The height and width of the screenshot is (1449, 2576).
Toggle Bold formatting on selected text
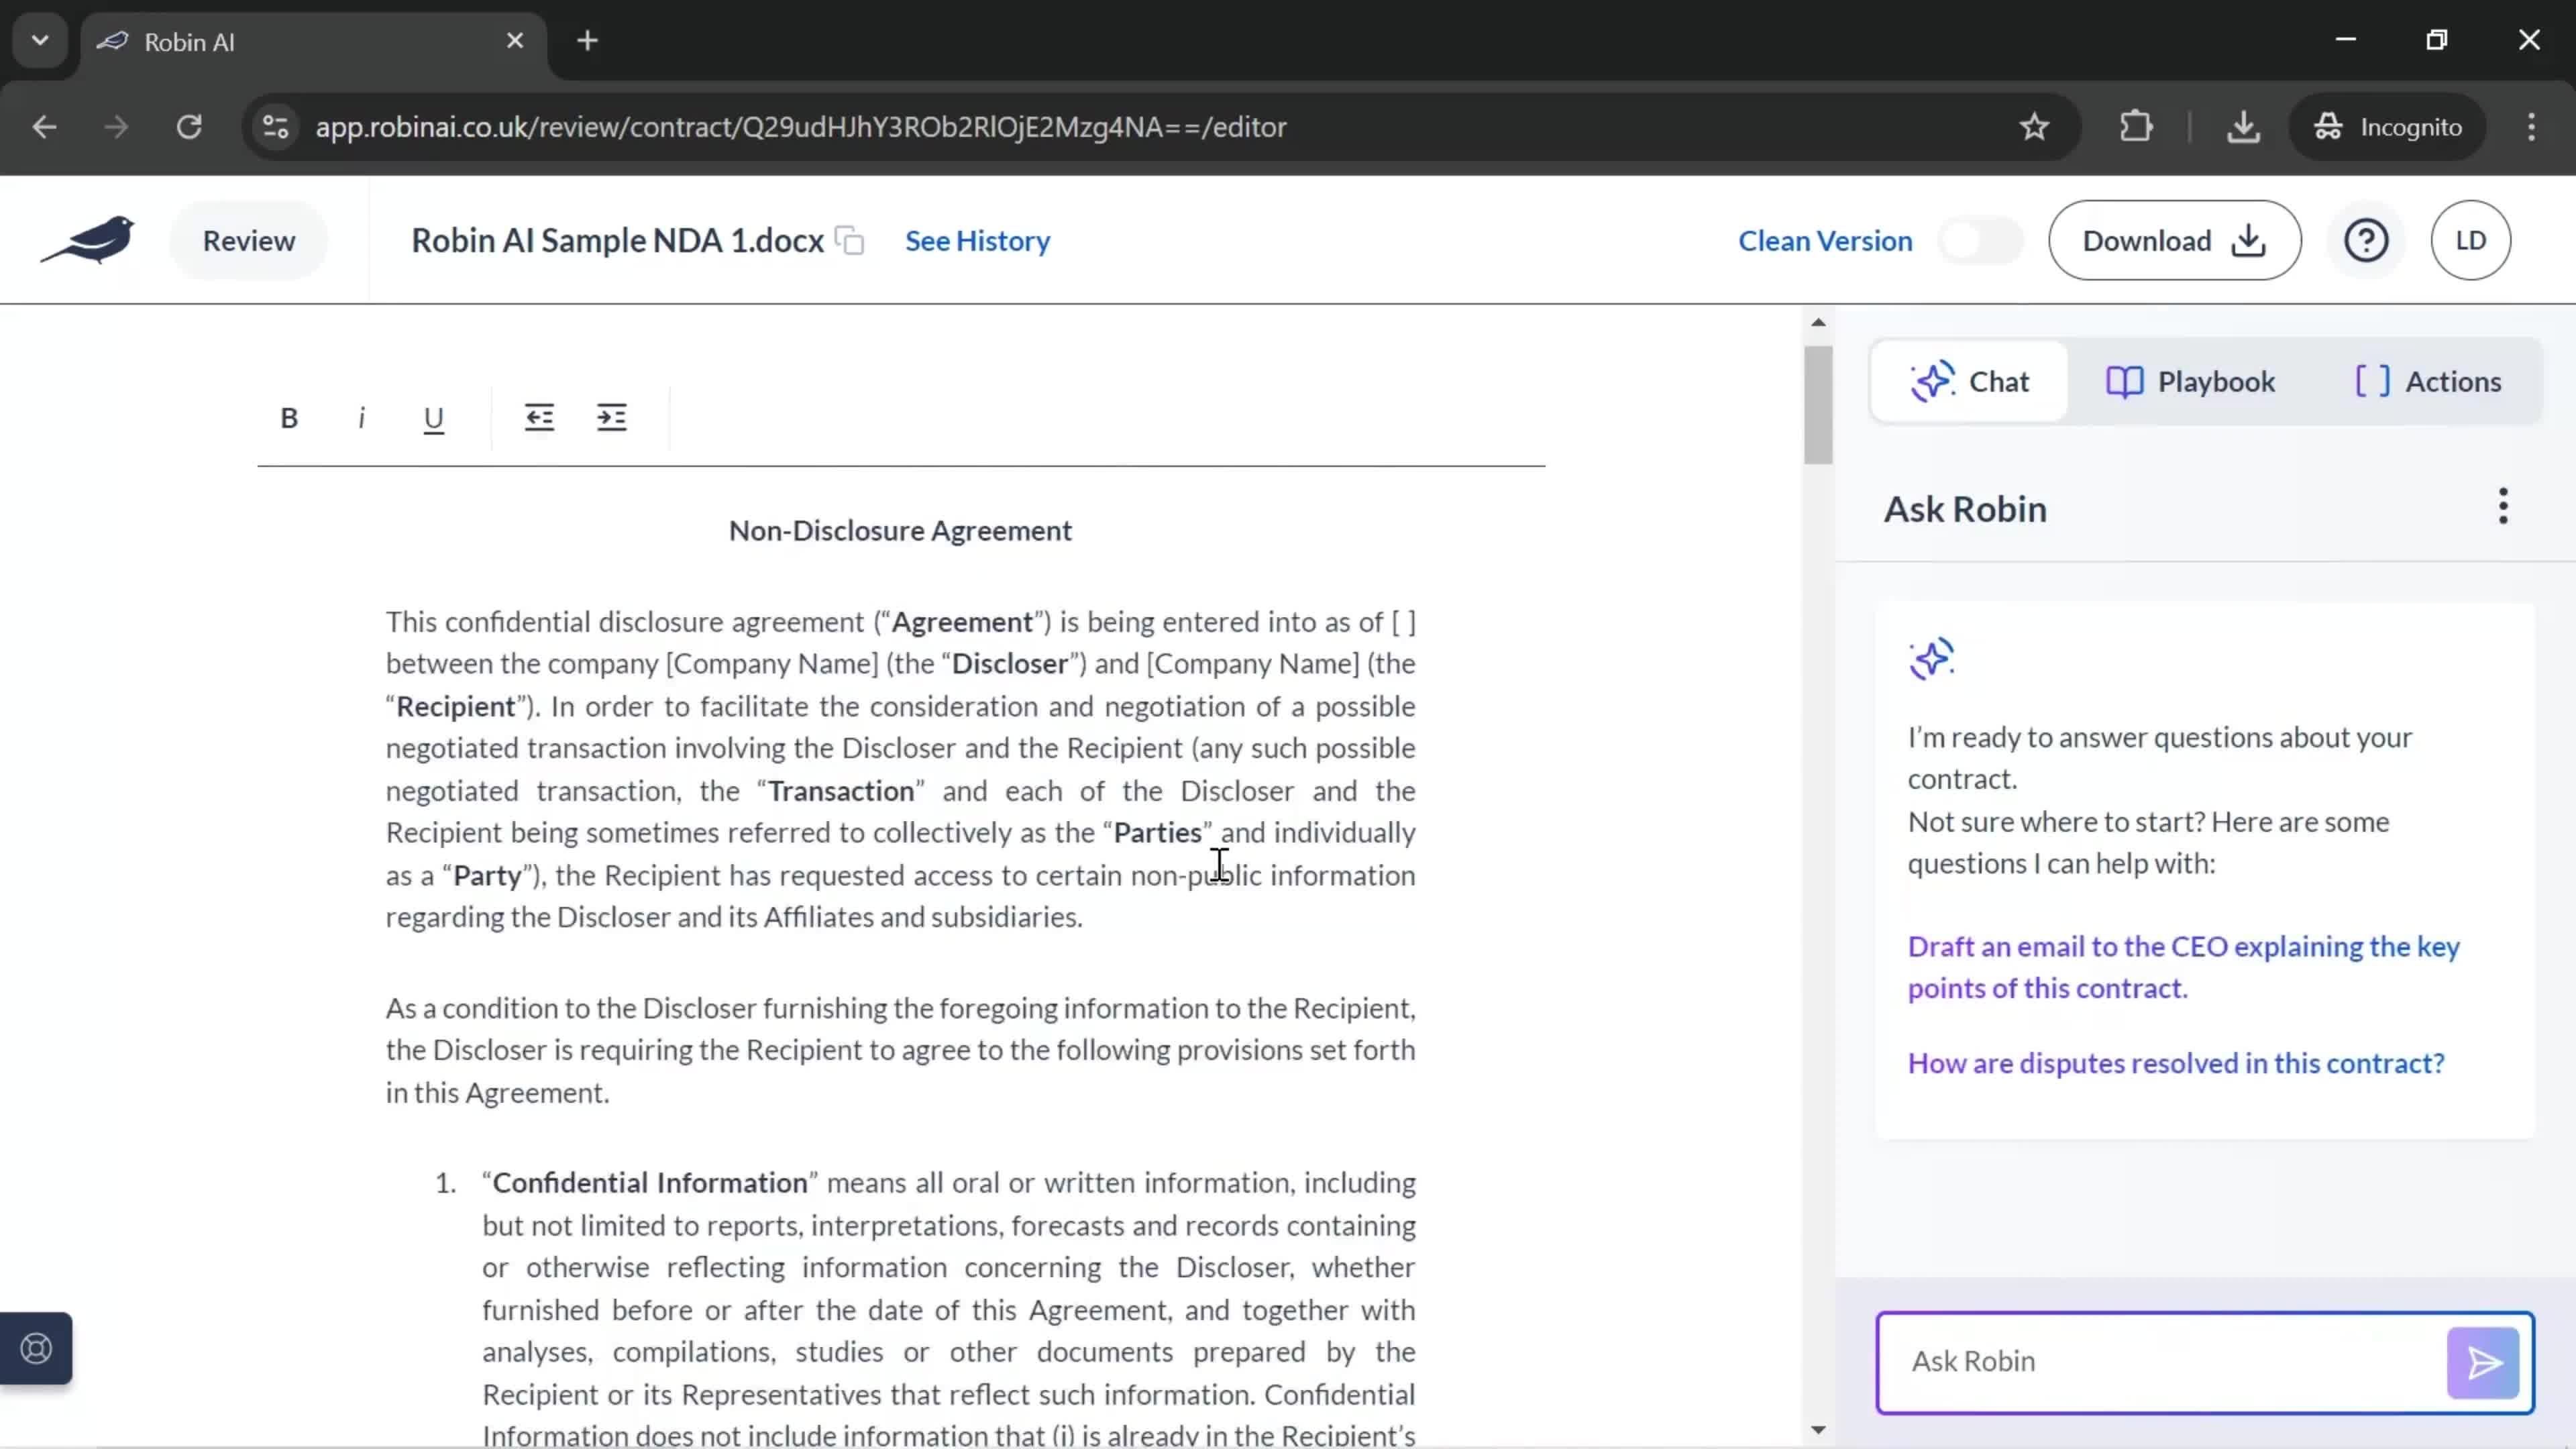(x=288, y=416)
